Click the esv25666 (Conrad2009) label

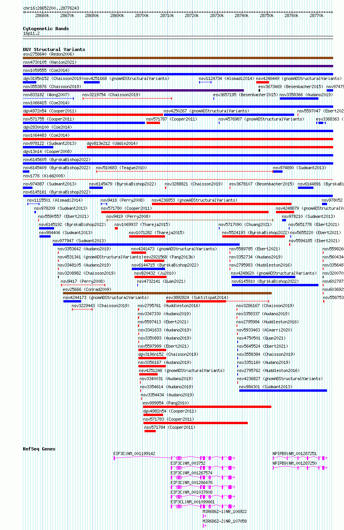[x=87, y=289]
